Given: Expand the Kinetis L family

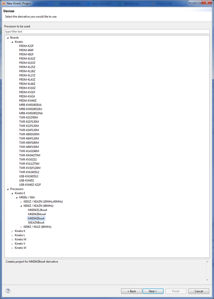Looking at the screenshot, I should (12, 235).
